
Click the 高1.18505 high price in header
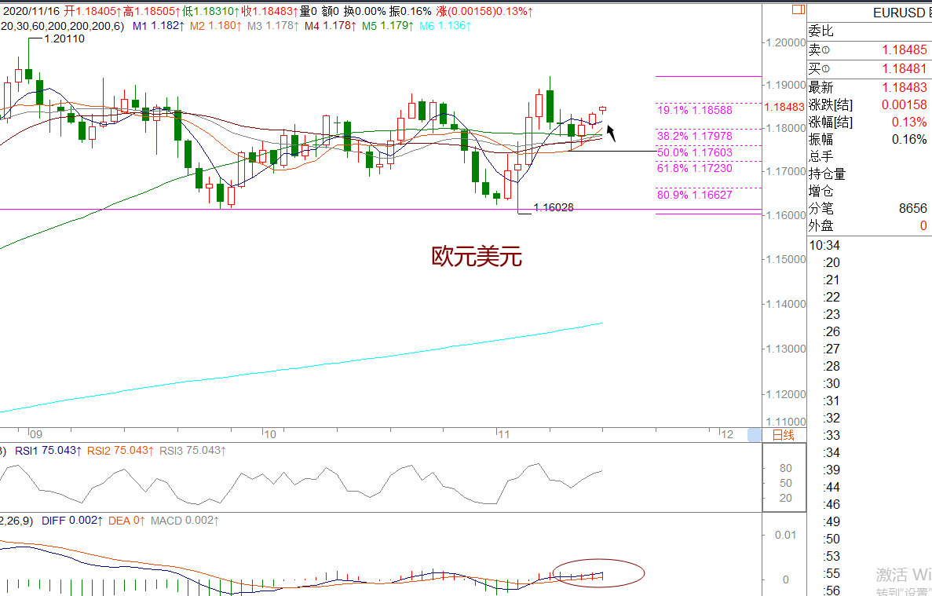tap(152, 11)
